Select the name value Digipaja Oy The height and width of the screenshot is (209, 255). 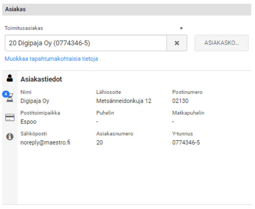pyautogui.click(x=35, y=101)
